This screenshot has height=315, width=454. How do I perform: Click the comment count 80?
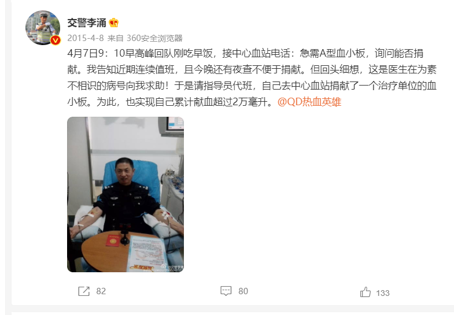pyautogui.click(x=243, y=291)
